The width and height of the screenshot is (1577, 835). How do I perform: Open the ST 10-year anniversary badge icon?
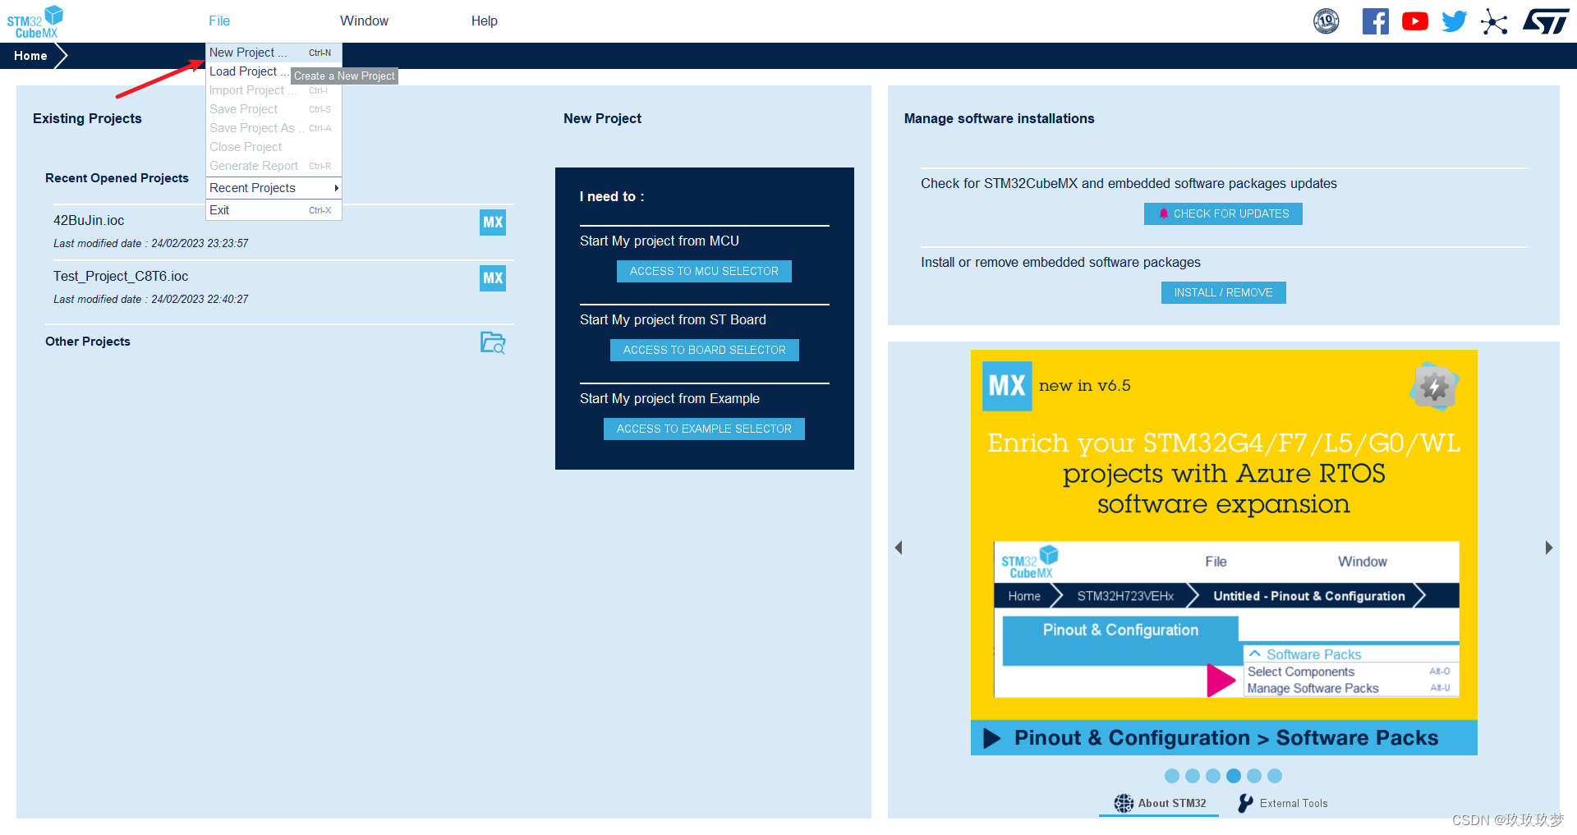pyautogui.click(x=1326, y=21)
